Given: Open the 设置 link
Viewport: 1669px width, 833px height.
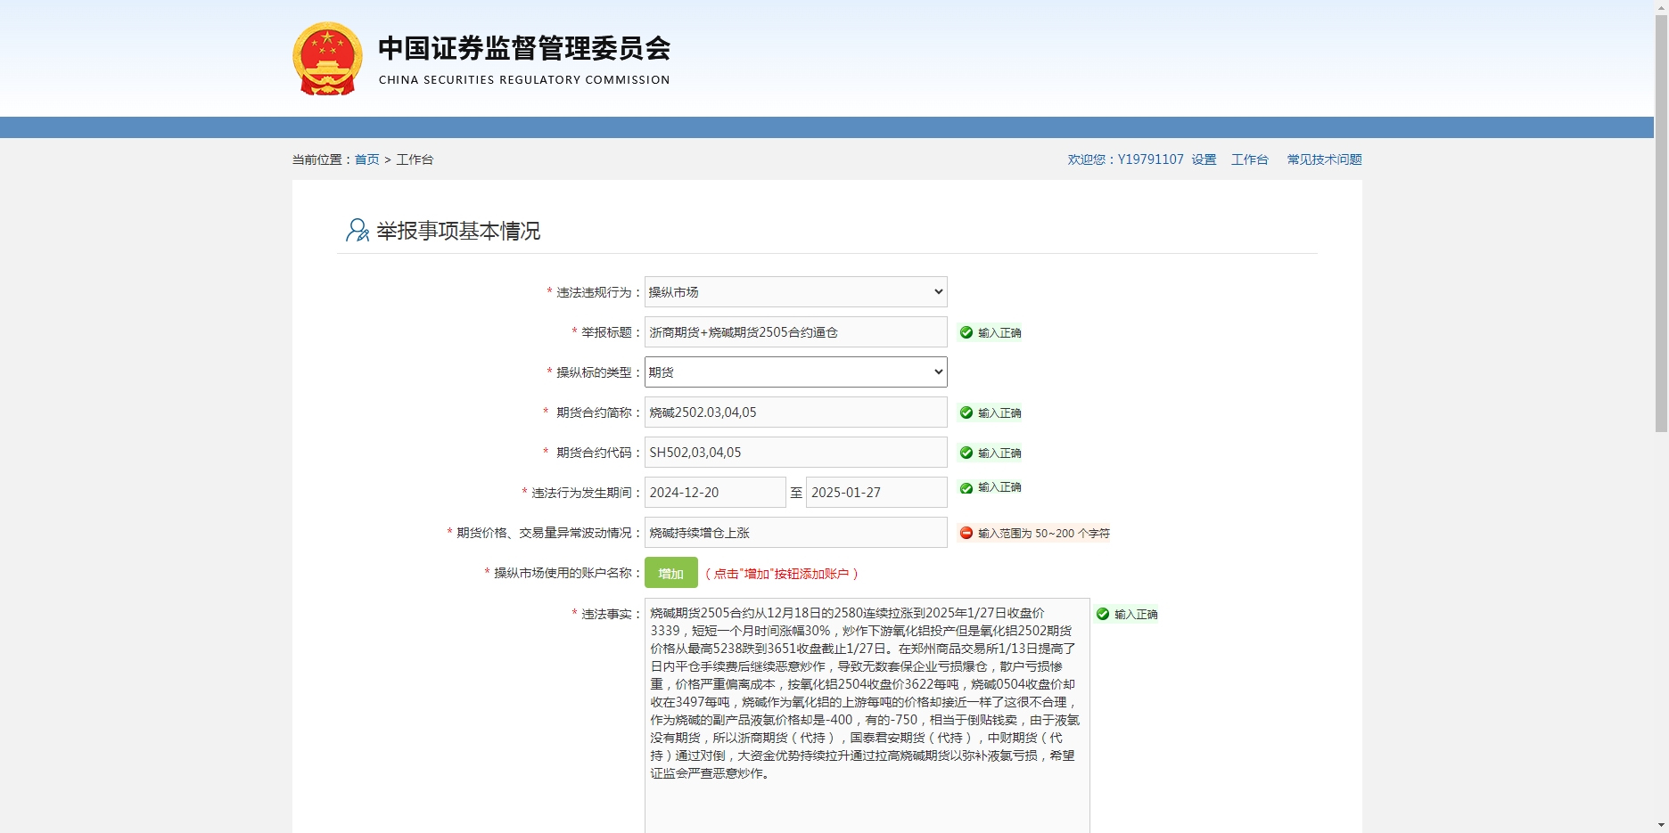Looking at the screenshot, I should (x=1204, y=159).
